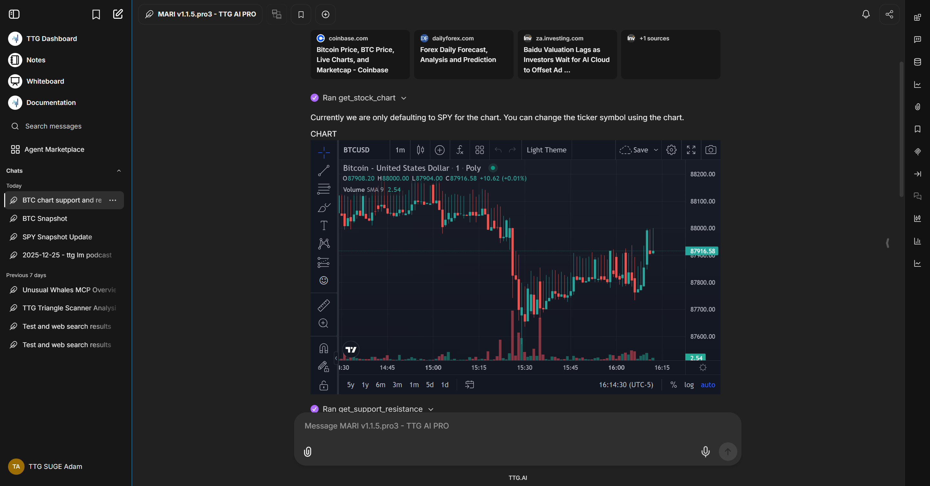
Task: Select the measure ruler tool
Action: pos(323,305)
